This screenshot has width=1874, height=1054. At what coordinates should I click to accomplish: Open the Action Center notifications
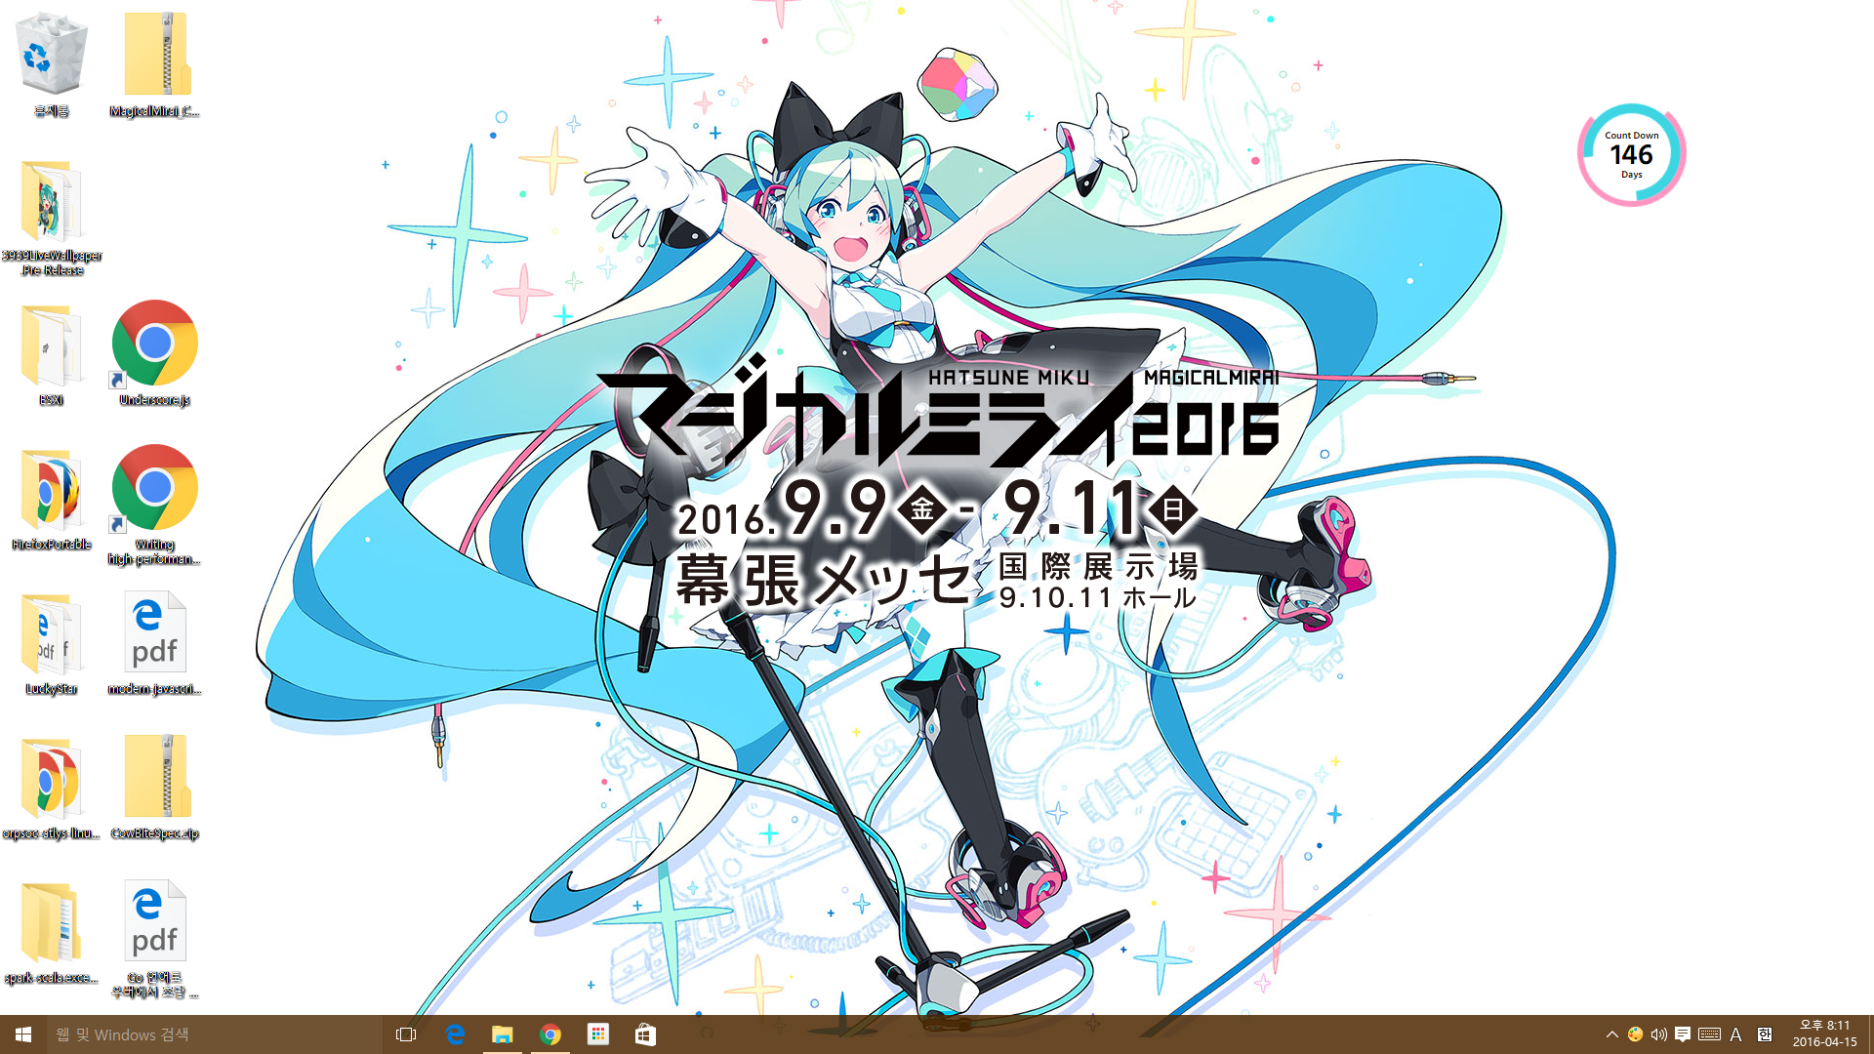(1683, 1034)
